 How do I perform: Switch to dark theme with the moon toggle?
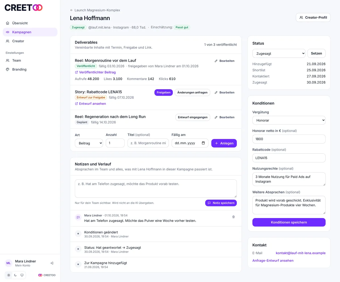click(15, 275)
